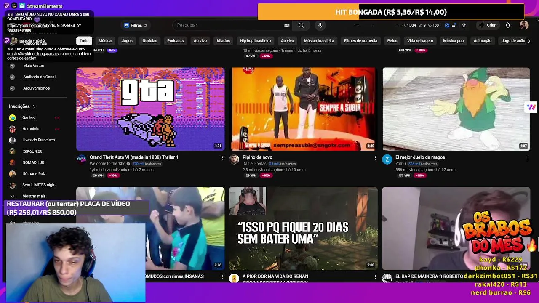The image size is (539, 303).
Task: Open the on-screen keyboard icon in search box
Action: coord(287,25)
